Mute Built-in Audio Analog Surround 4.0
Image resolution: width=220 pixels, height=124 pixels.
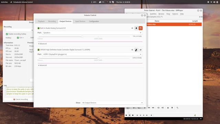132,28
